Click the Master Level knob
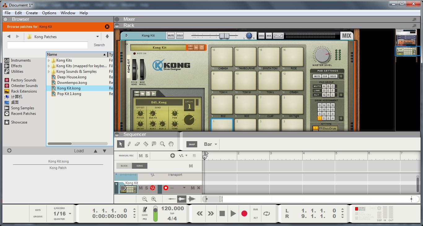Screen dimensions: 423x226 [x=322, y=55]
